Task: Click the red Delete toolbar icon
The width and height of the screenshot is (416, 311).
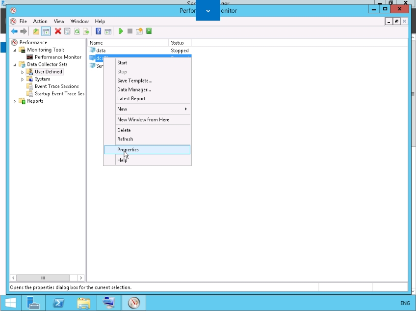Action: 58,31
